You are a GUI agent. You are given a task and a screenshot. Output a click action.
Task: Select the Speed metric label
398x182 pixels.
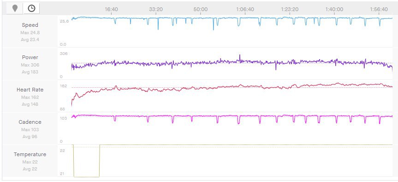[x=30, y=25]
